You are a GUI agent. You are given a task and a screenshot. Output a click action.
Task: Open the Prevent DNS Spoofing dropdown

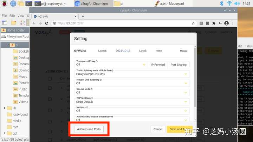click(132, 83)
